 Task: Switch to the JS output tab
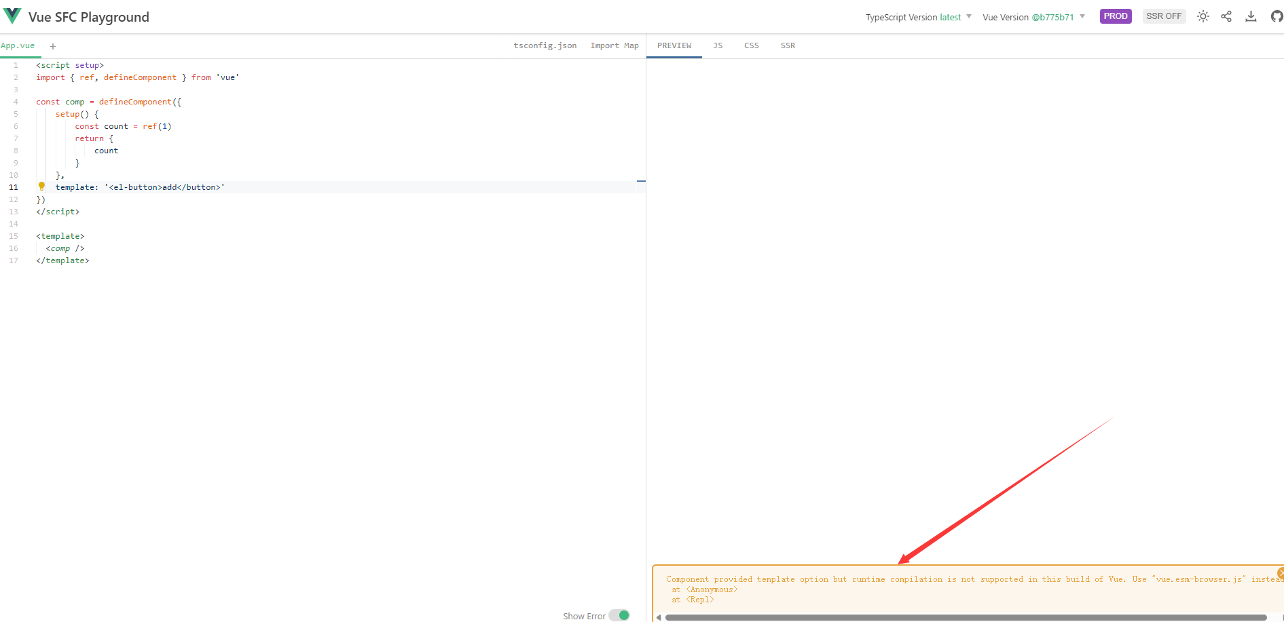718,45
